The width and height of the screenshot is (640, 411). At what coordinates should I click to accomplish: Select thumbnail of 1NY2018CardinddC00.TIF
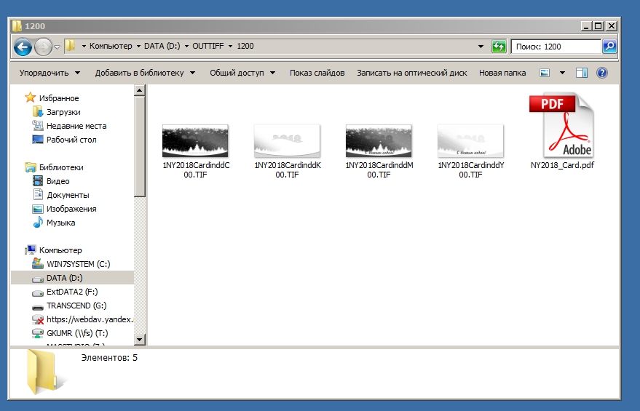tap(195, 140)
